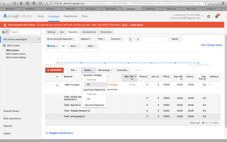Image resolution: width=227 pixels, height=142 pixels.
Task: Open the Edit dropdown
Action: 73,70
